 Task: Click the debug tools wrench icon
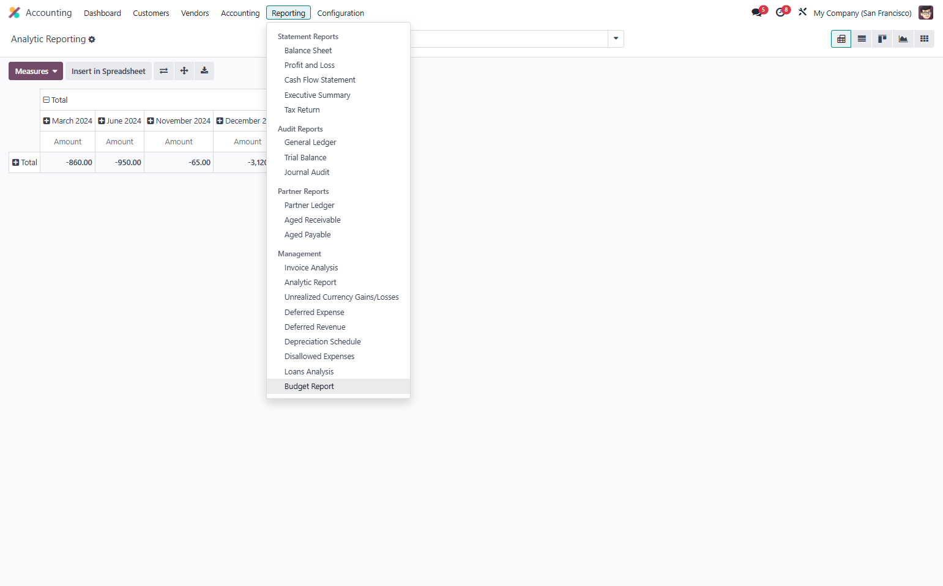pos(802,12)
